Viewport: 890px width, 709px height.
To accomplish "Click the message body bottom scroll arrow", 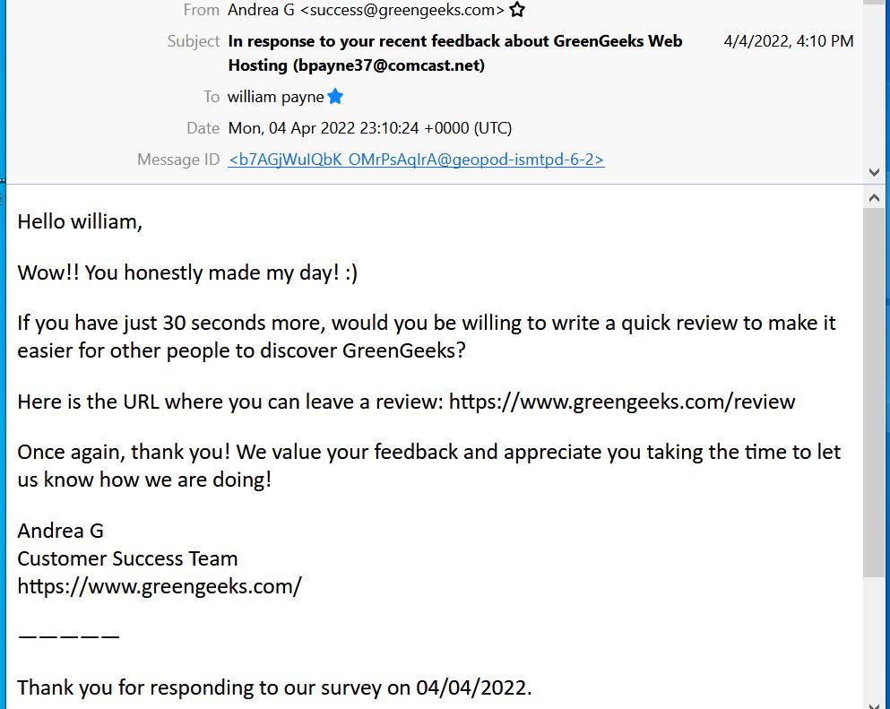I will click(874, 705).
